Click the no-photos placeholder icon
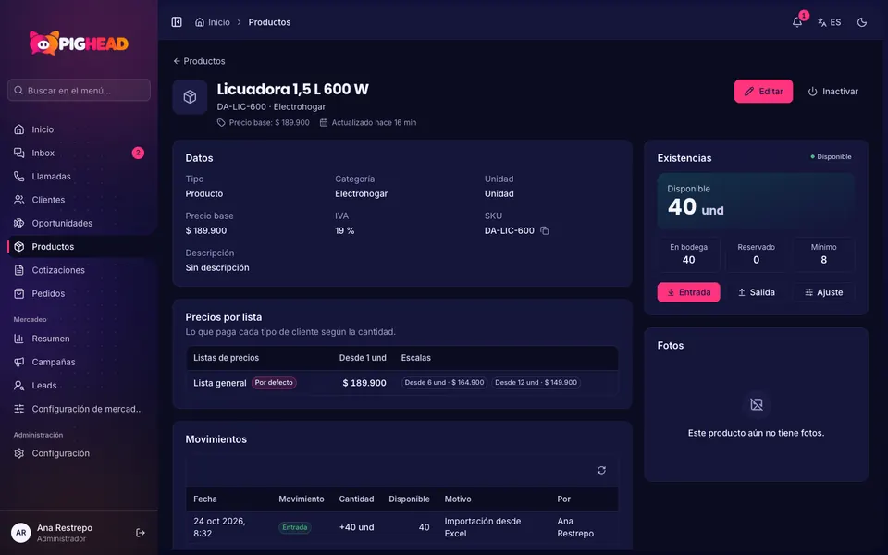Viewport: 888px width, 555px height. [756, 404]
